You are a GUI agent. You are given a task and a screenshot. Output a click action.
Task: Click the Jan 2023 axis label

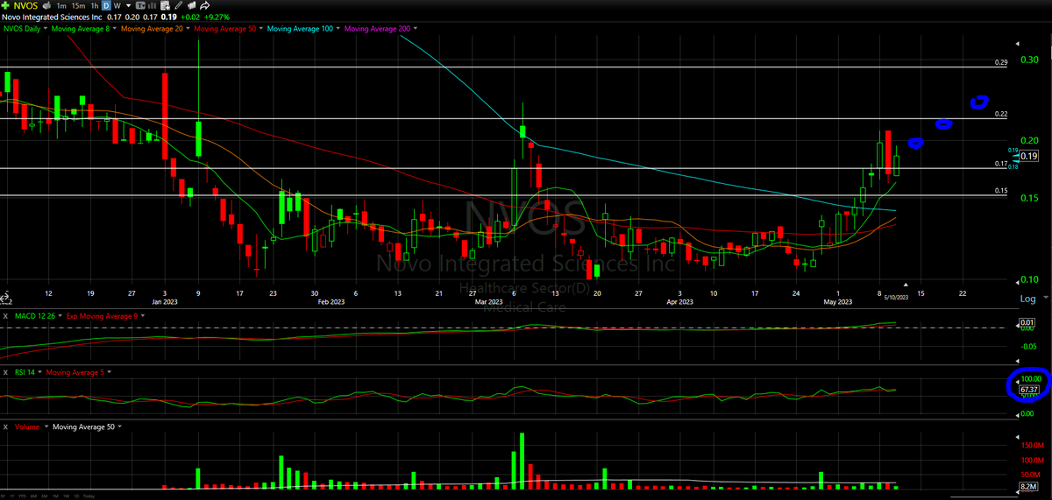point(164,301)
